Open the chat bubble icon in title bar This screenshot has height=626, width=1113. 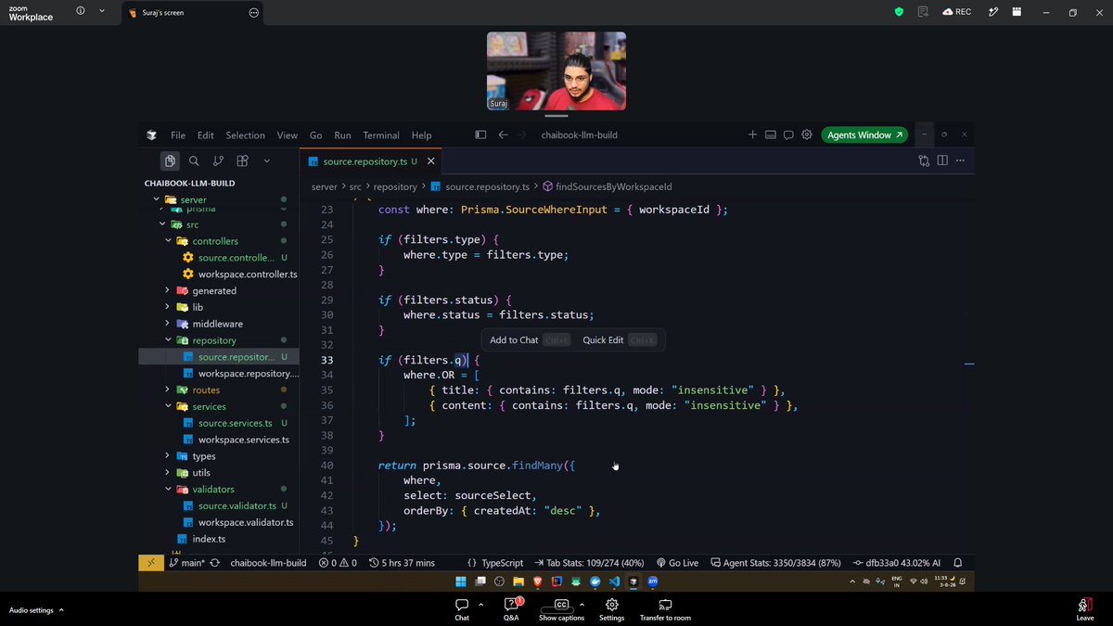coord(788,134)
